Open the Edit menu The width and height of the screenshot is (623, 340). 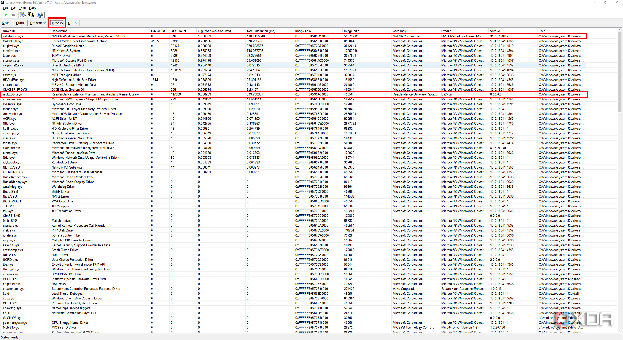tap(13, 8)
